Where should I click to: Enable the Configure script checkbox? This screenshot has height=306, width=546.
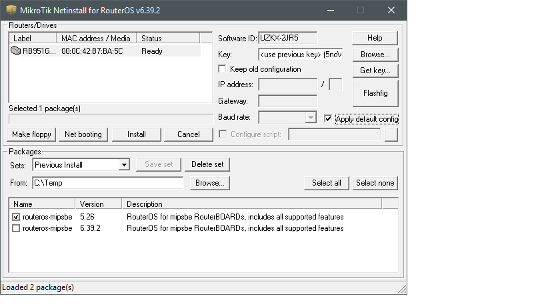pyautogui.click(x=223, y=134)
